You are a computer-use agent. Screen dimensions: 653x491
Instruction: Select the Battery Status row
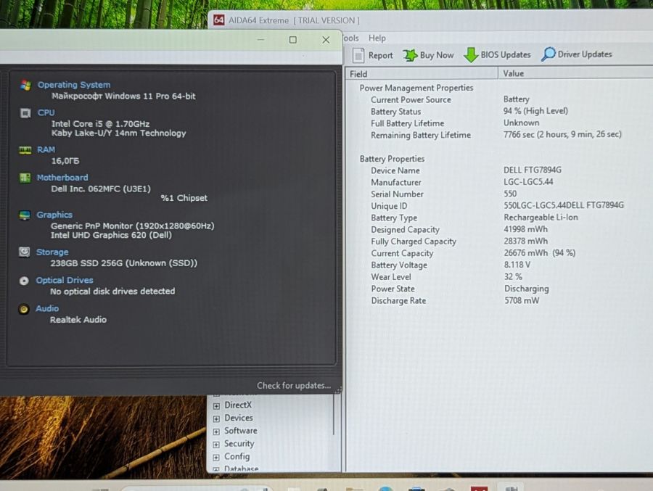coord(500,111)
